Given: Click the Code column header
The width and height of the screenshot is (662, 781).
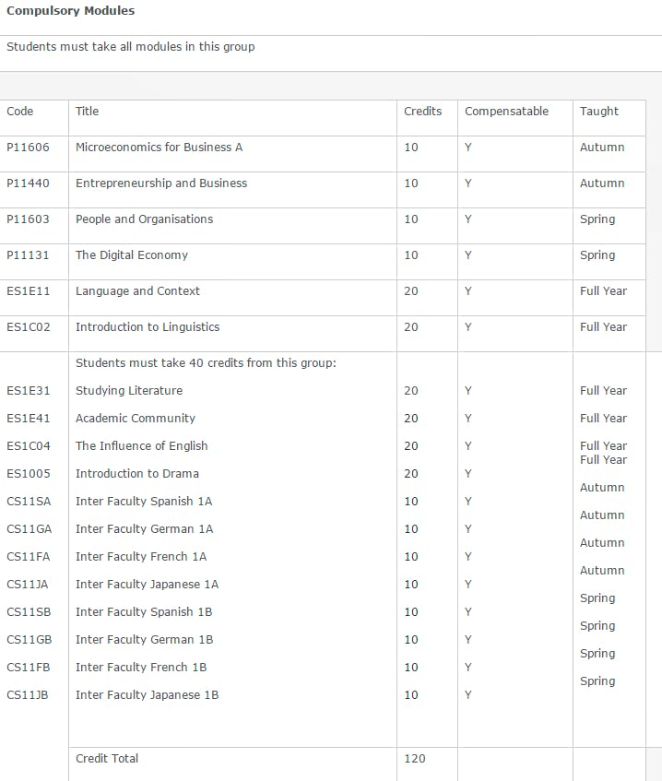Looking at the screenshot, I should coord(20,112).
